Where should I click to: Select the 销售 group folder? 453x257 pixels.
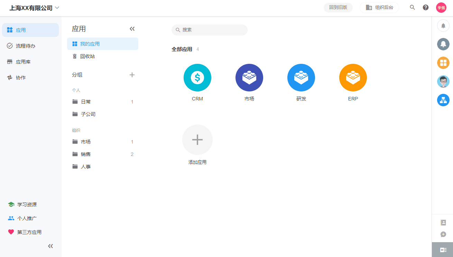click(x=86, y=154)
